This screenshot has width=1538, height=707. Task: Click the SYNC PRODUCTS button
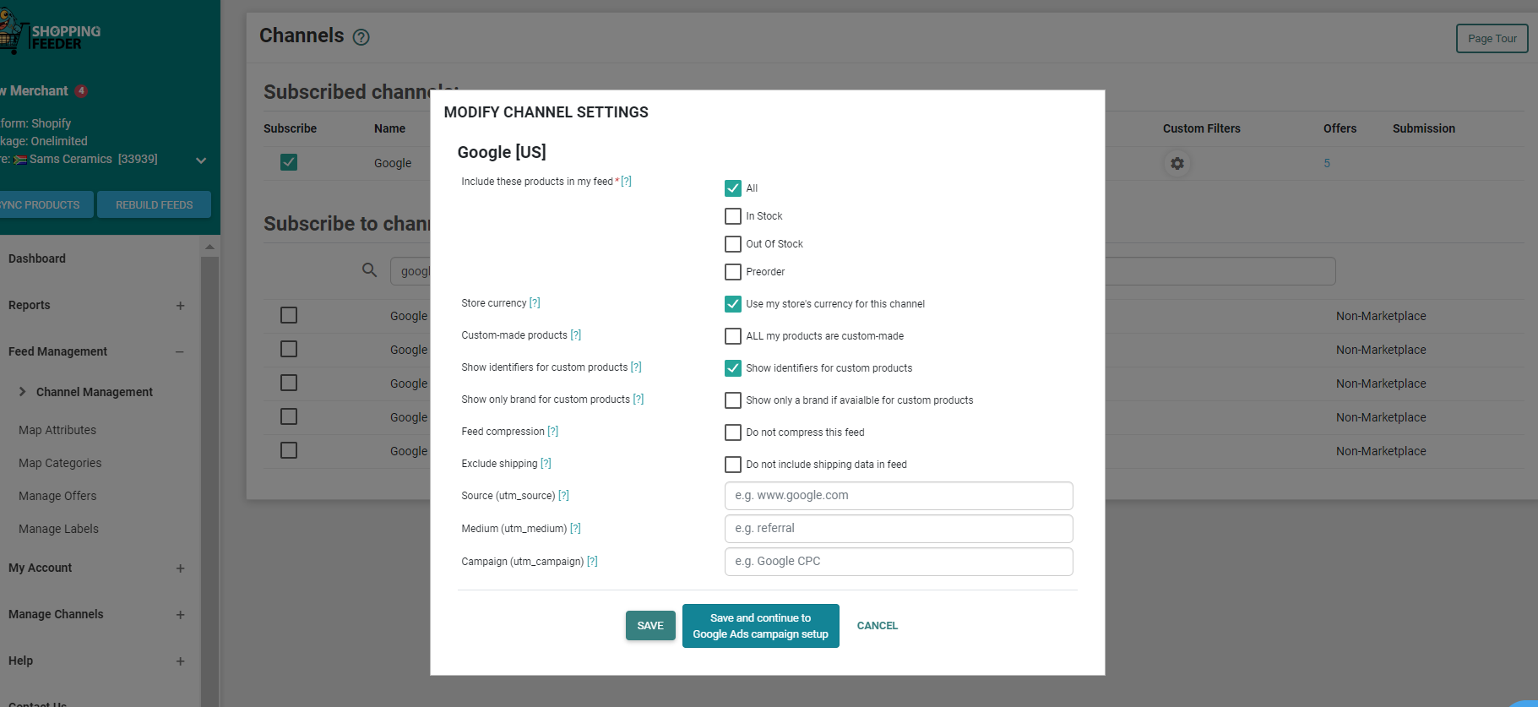[x=46, y=204]
